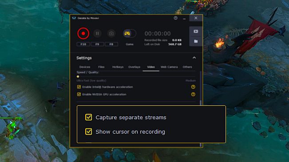Toggle the Game mode switch
289x162 pixels.
pyautogui.click(x=130, y=34)
